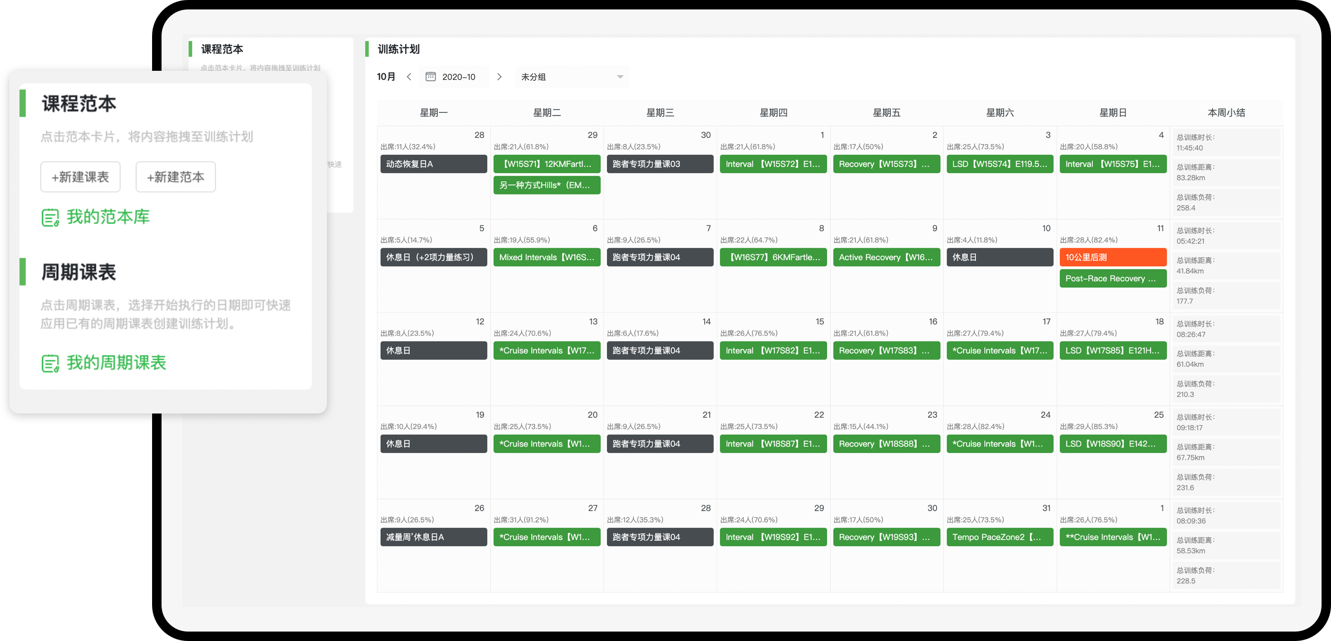Click the 我的范本库 document icon
This screenshot has height=641, width=1331.
[50, 218]
